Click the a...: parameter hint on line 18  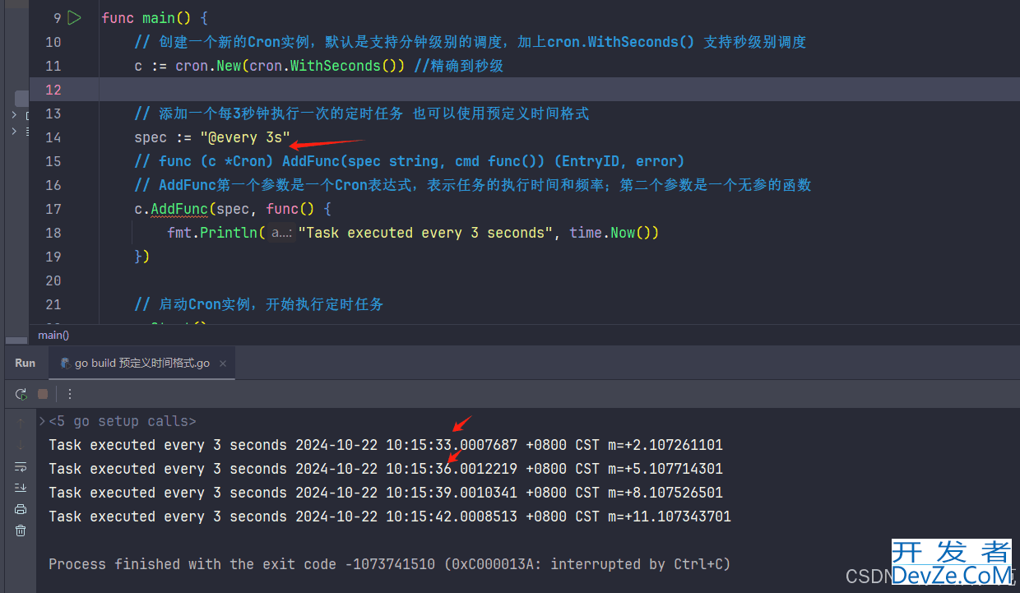[282, 233]
